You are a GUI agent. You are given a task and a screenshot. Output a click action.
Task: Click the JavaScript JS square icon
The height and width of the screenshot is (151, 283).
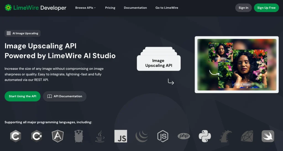pos(121,136)
